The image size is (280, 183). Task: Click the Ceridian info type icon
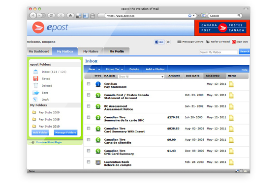(x=98, y=84)
